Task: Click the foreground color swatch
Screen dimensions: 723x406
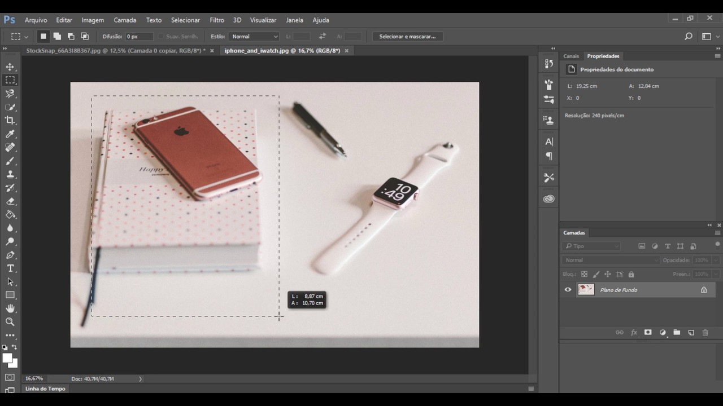Action: (7, 358)
